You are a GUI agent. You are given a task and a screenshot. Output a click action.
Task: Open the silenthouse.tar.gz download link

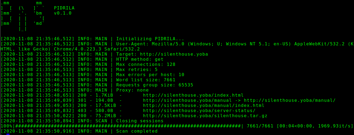click(x=205, y=116)
